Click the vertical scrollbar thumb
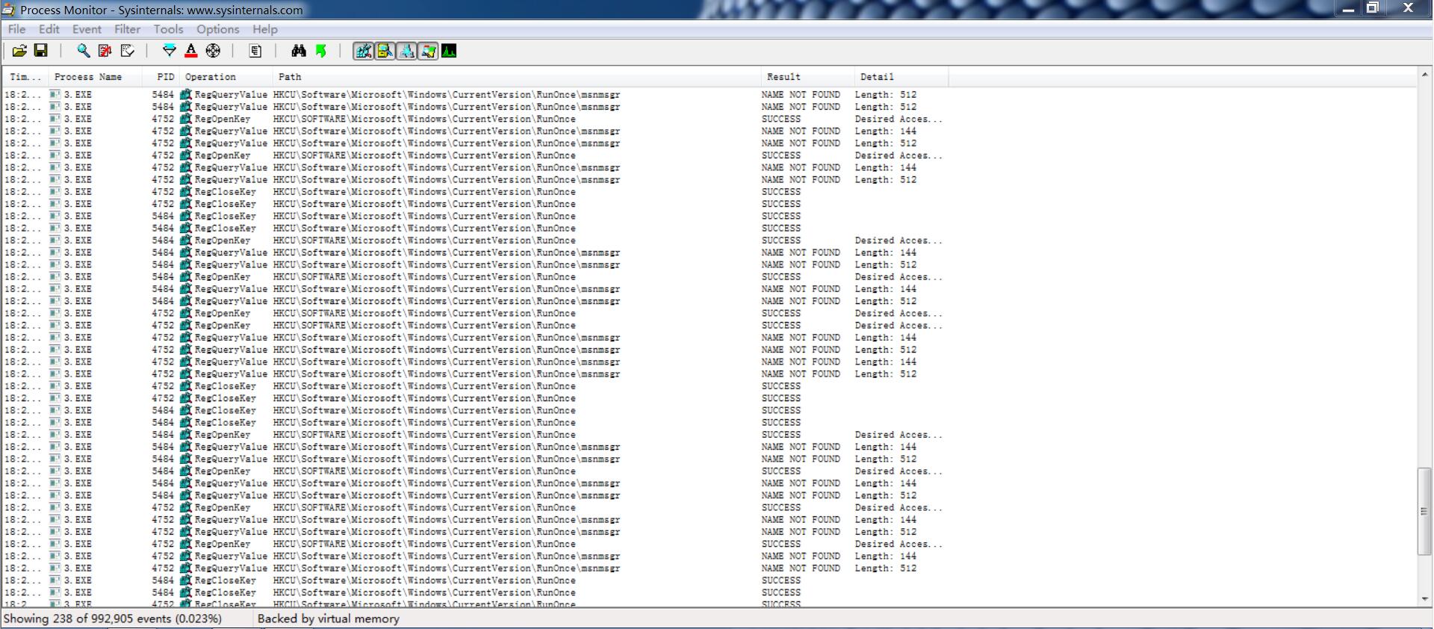1434x629 pixels. (1425, 512)
